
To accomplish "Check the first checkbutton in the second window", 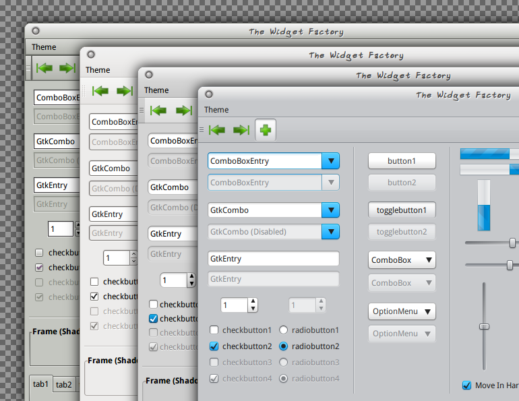I will [94, 282].
